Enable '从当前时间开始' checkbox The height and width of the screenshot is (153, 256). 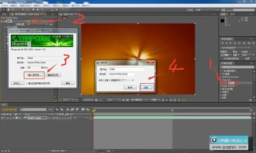pos(222,58)
